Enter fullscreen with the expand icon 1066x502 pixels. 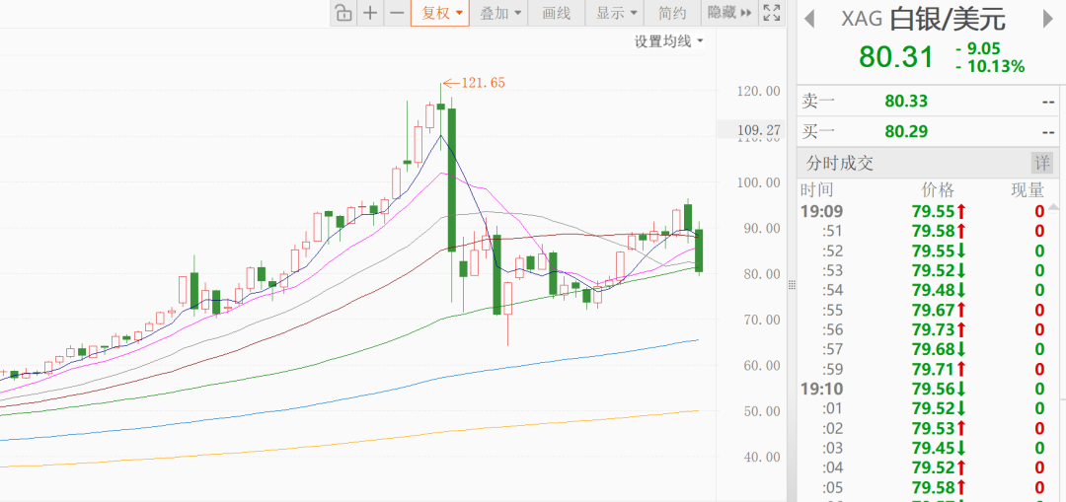[x=773, y=13]
